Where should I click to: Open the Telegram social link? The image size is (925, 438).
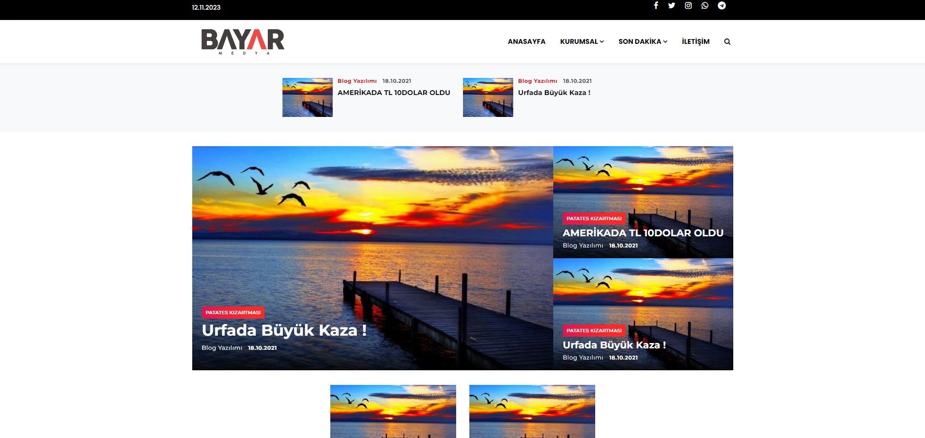click(722, 5)
